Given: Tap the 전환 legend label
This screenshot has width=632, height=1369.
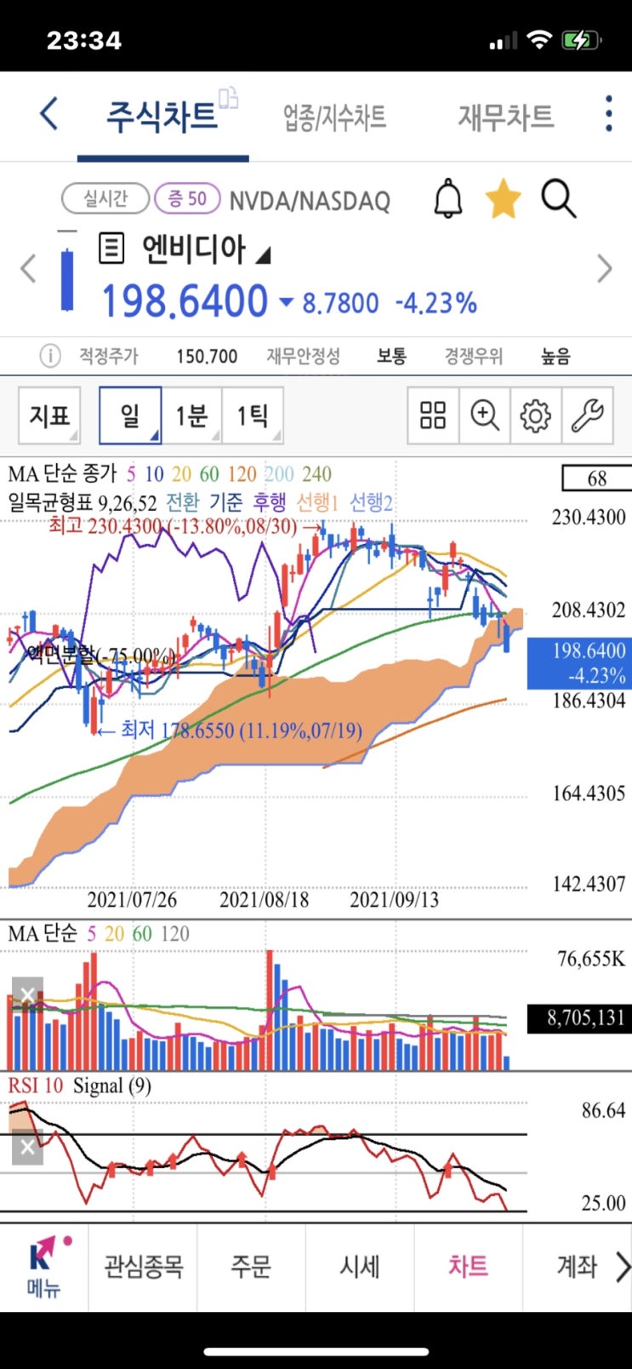Looking at the screenshot, I should (x=182, y=502).
